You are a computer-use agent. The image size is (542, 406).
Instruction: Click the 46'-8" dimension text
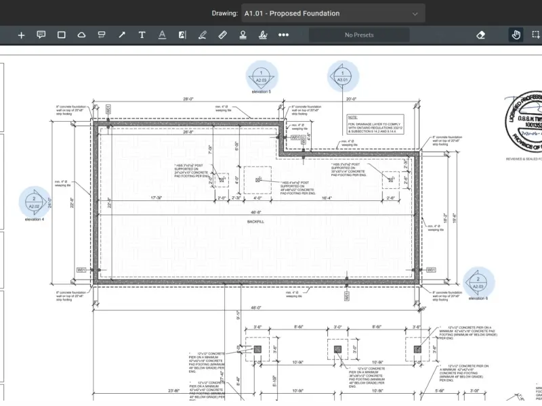(256, 212)
